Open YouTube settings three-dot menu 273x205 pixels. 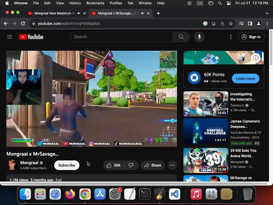click(231, 37)
